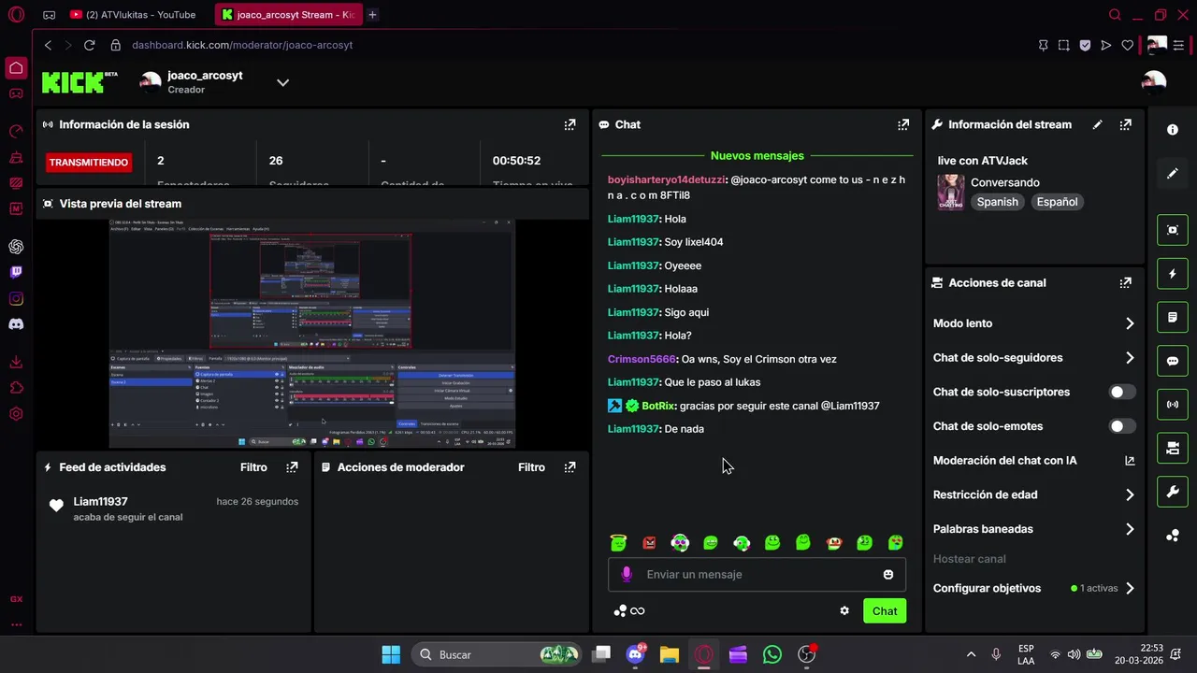Select the first green emote above the message box
The image size is (1197, 673).
618,542
